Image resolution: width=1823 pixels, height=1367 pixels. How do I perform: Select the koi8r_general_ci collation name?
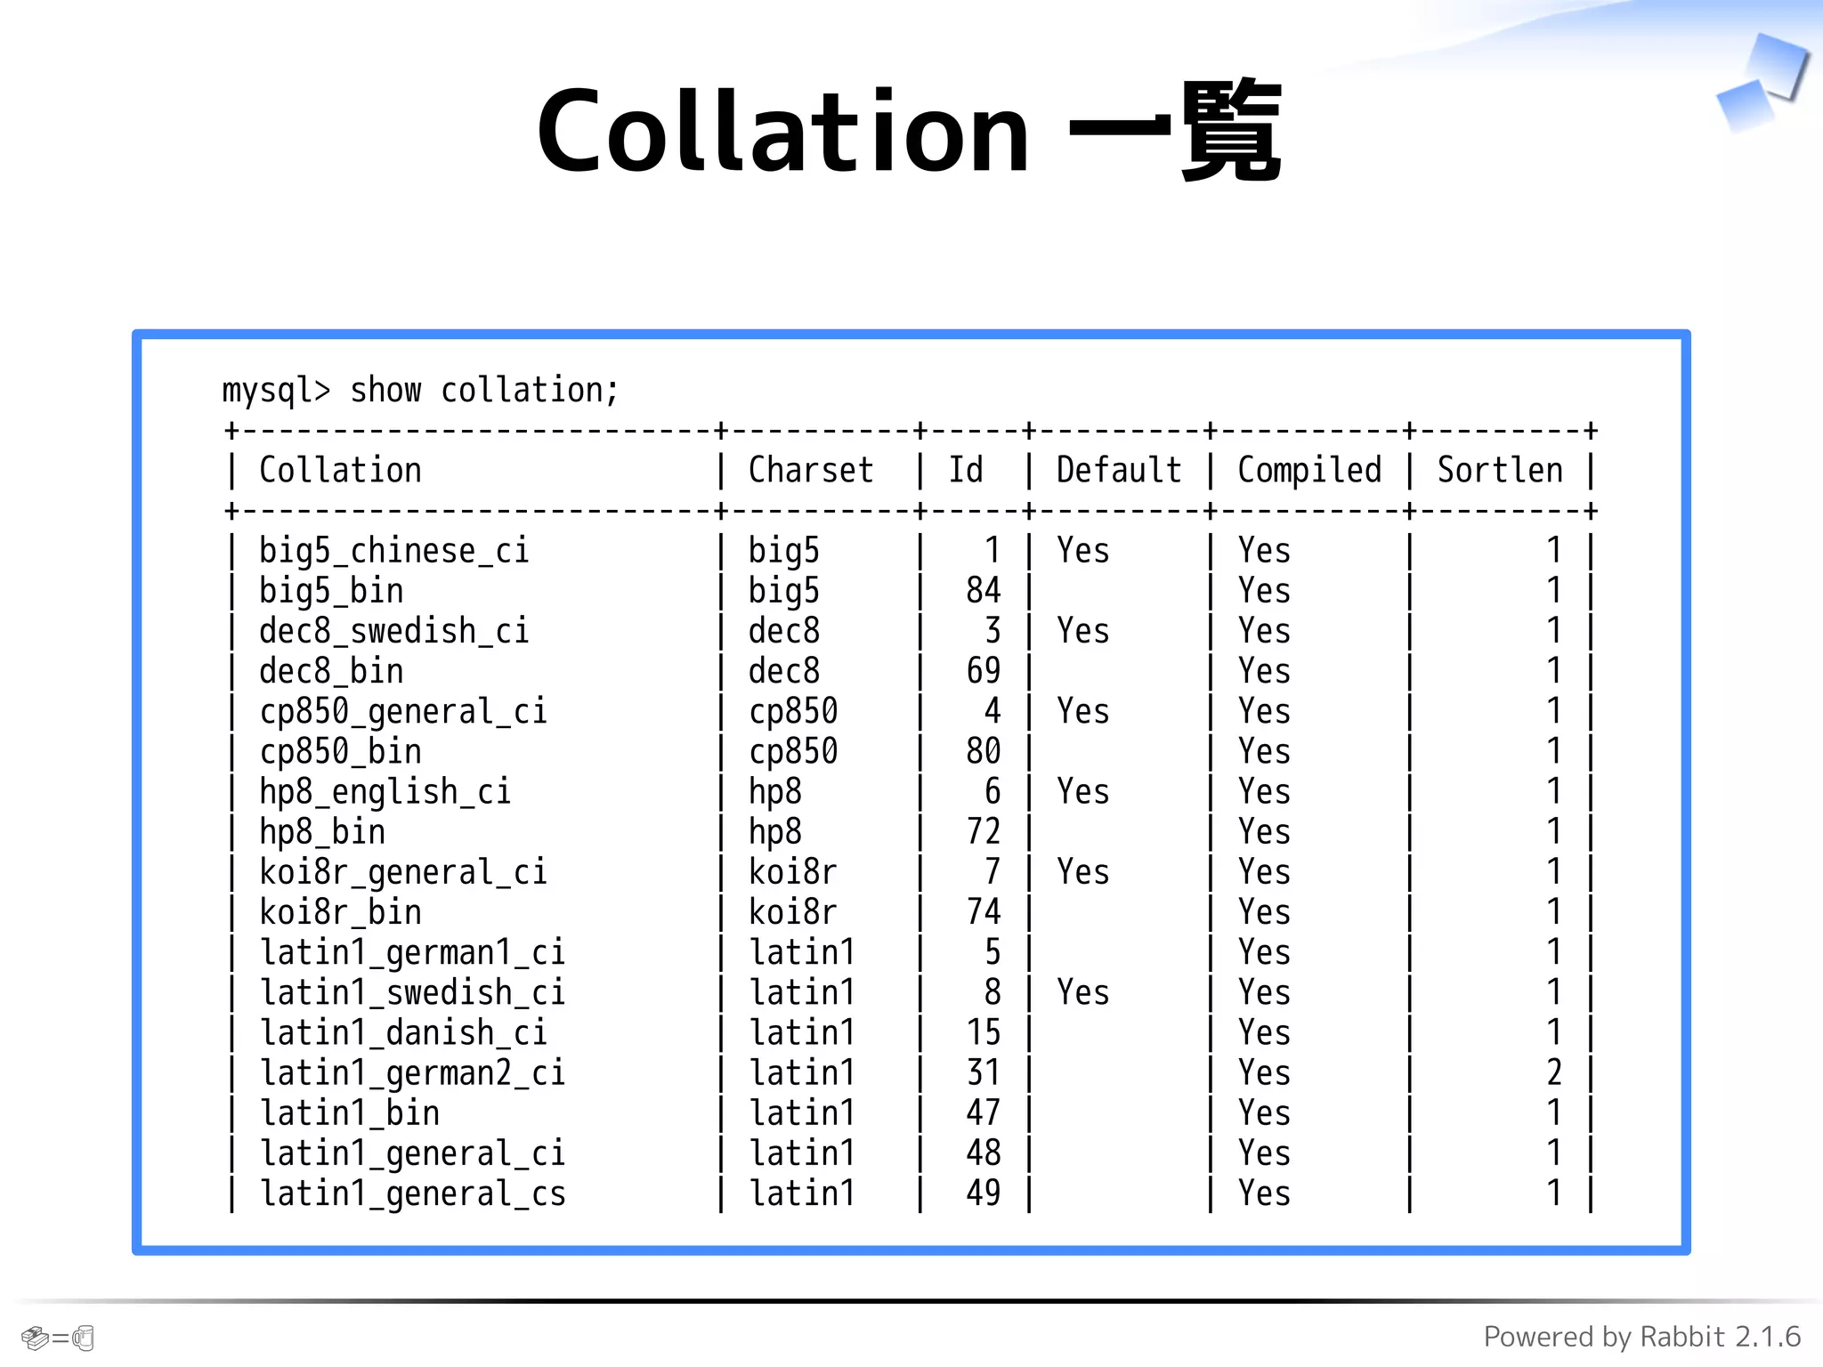click(403, 874)
